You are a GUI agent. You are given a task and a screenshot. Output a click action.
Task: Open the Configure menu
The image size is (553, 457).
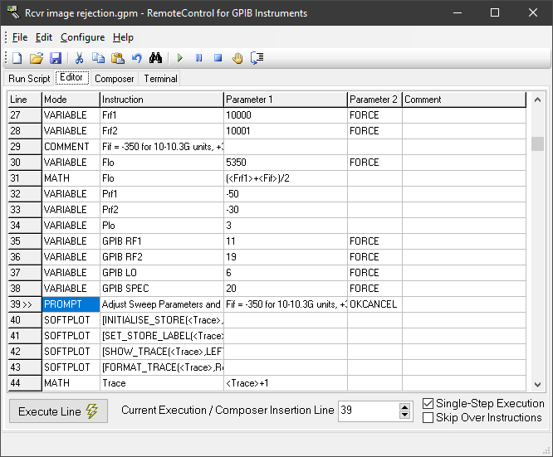pyautogui.click(x=82, y=37)
